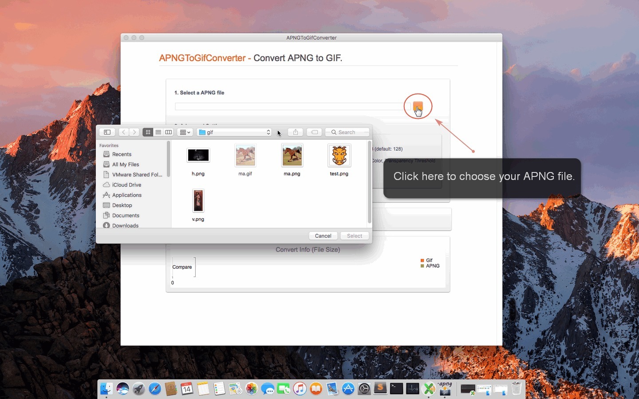This screenshot has height=399, width=639.
Task: Click the APNGToGifConverter orange heading
Action: [x=202, y=58]
